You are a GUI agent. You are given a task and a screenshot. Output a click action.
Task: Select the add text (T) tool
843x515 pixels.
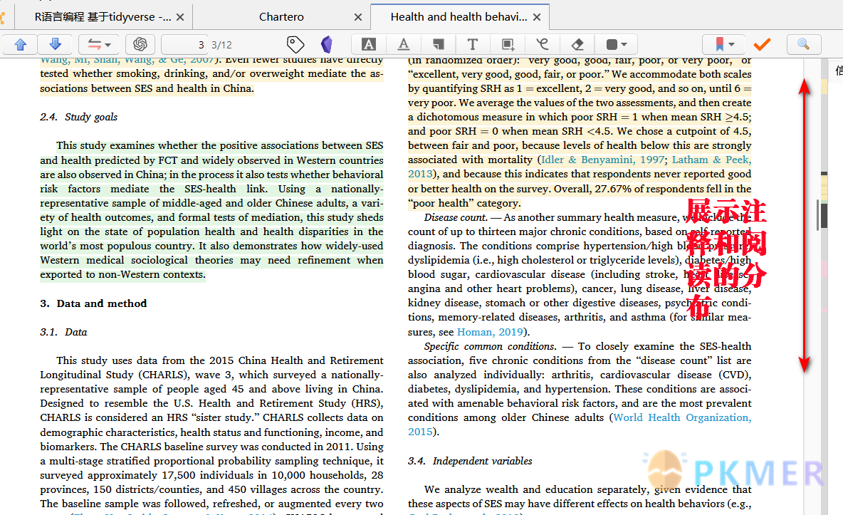[473, 44]
